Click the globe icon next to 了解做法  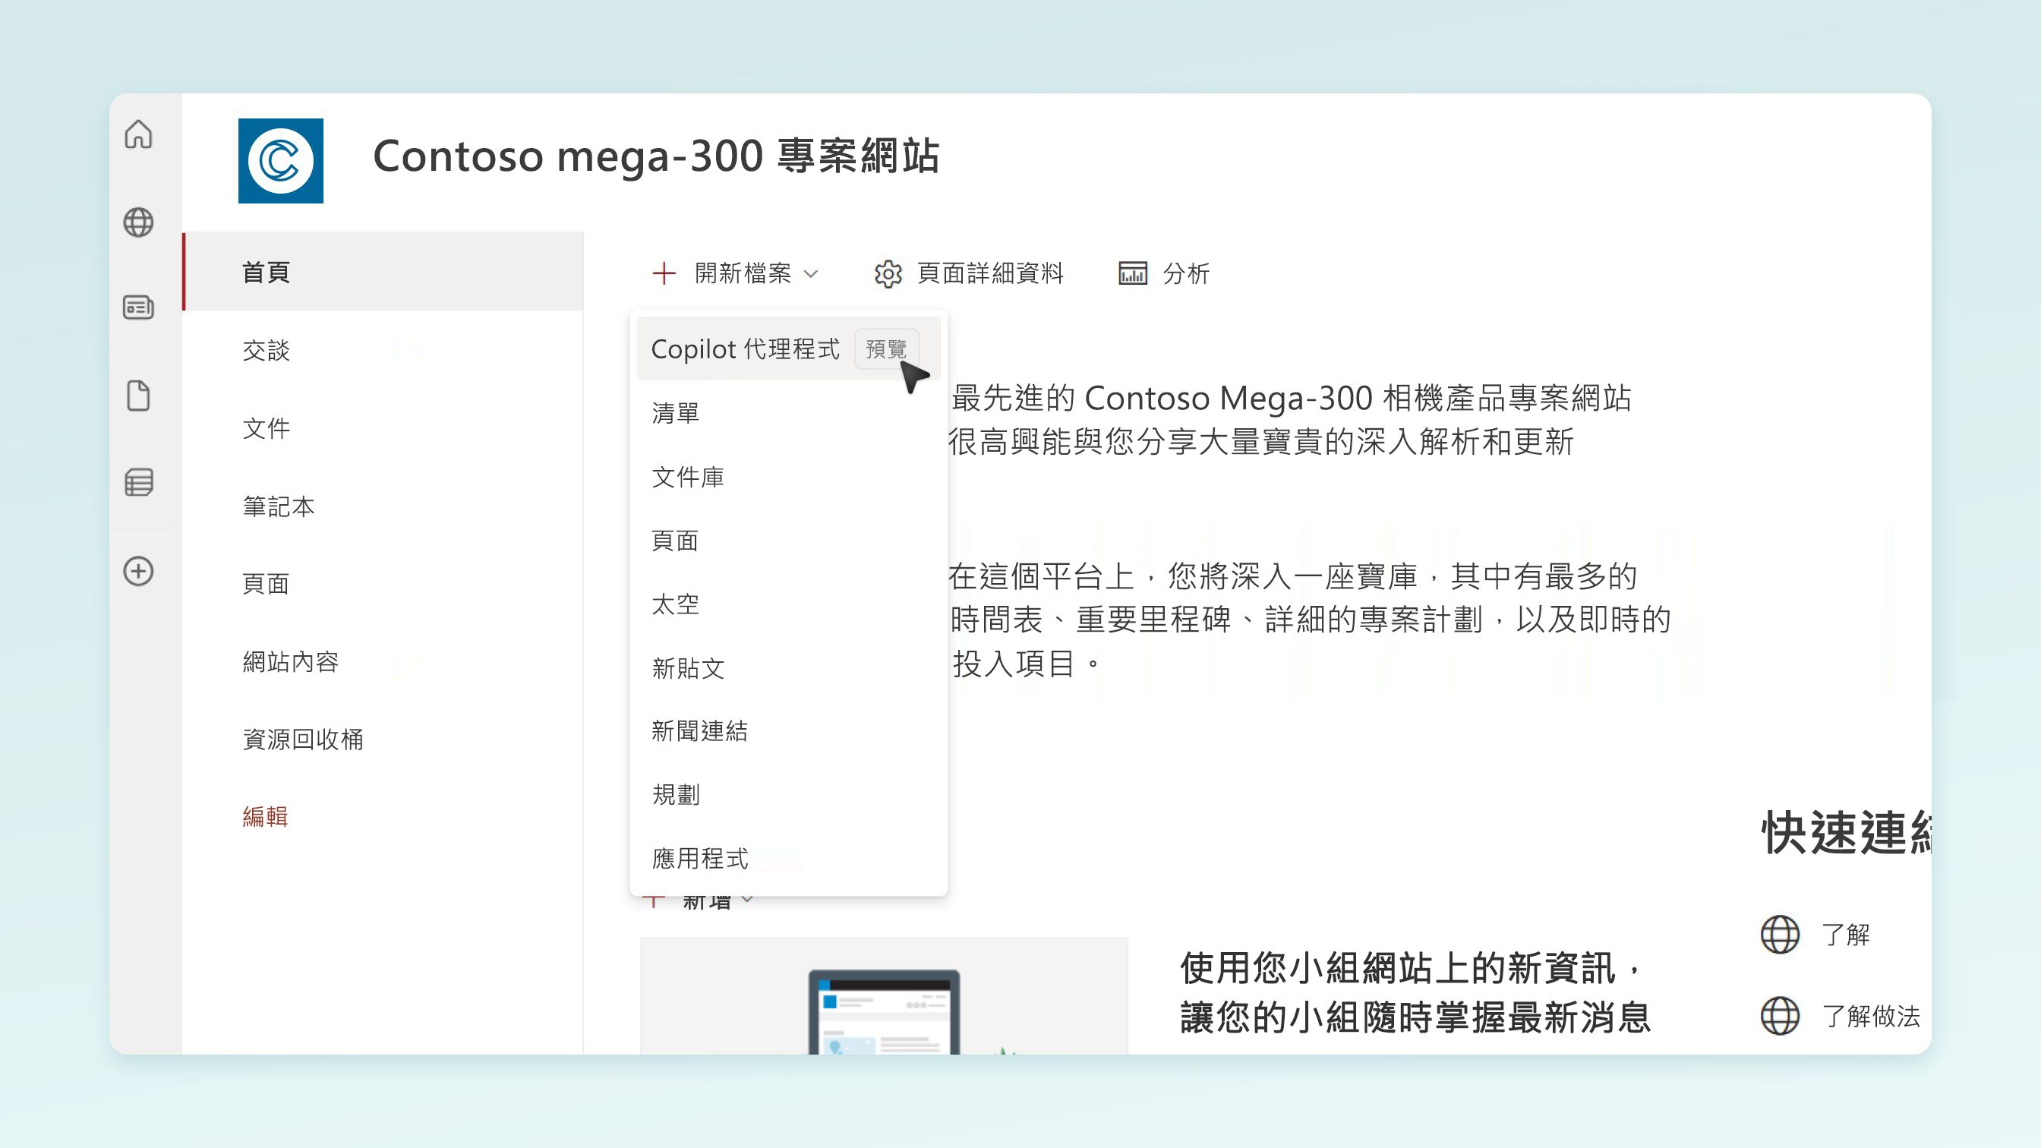tap(1781, 1016)
